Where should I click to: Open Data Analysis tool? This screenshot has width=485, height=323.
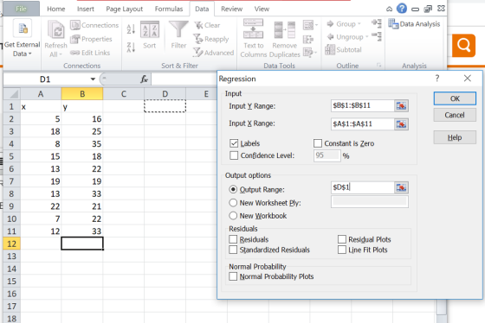414,24
